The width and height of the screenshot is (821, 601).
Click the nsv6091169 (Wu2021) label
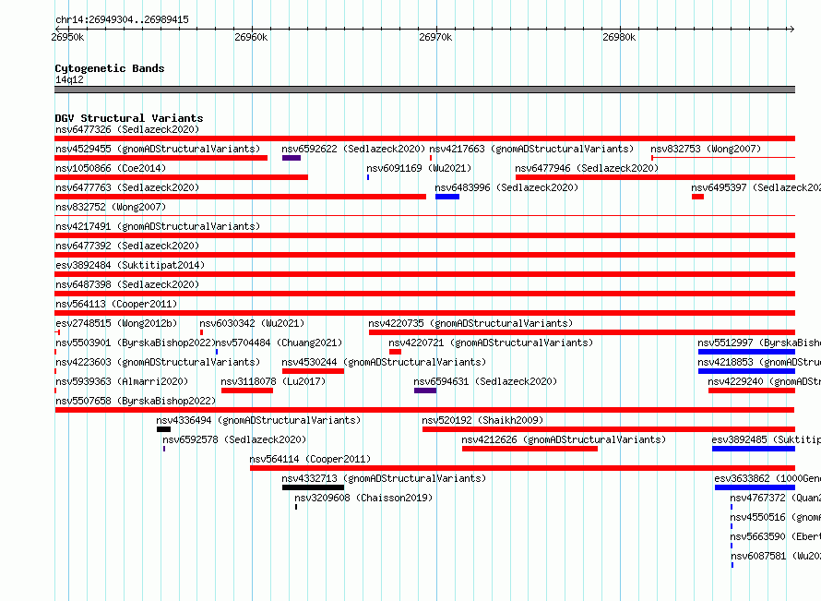coord(419,168)
